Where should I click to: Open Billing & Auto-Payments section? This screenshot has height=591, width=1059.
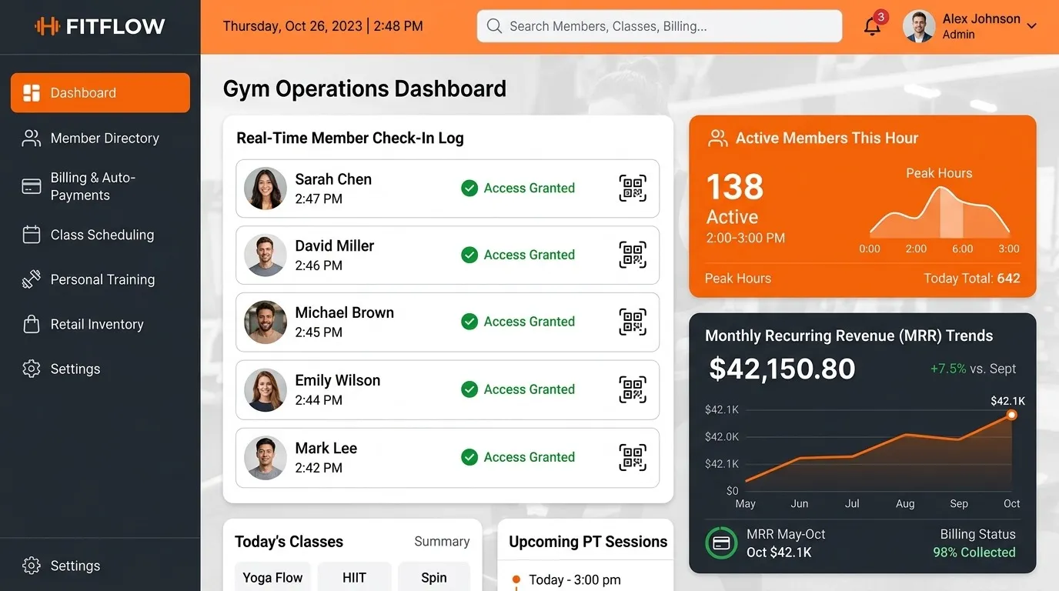coord(100,186)
